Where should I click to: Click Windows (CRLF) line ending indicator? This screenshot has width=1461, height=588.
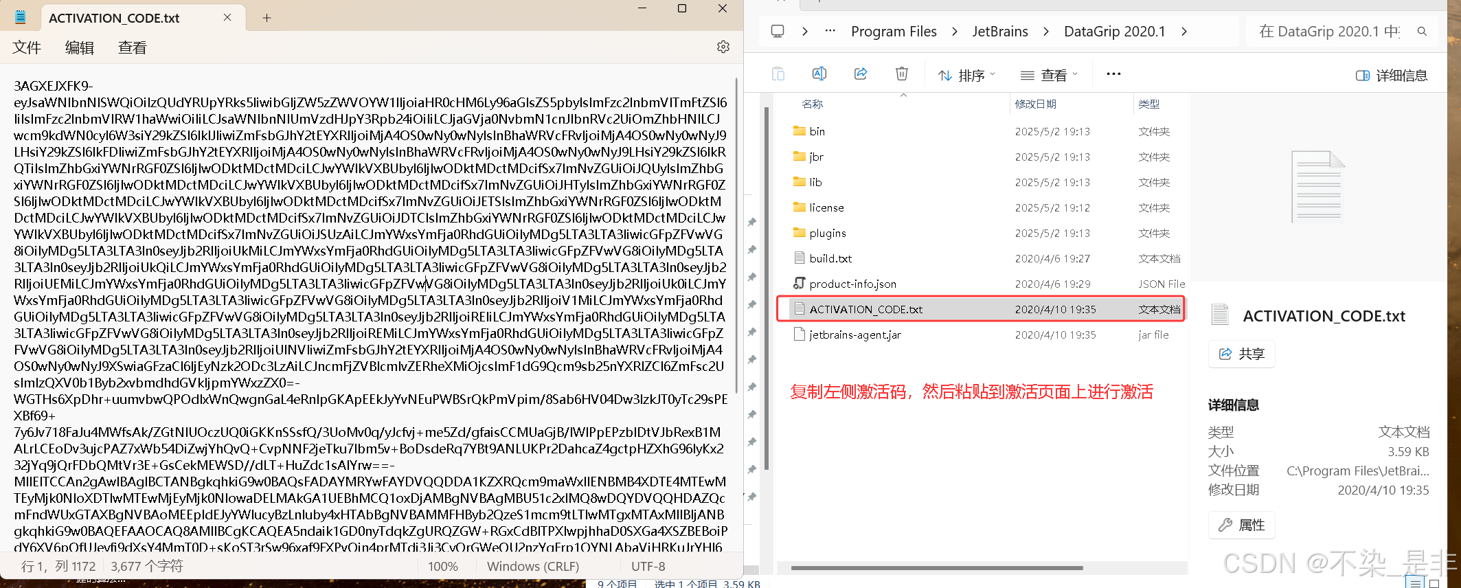click(533, 567)
